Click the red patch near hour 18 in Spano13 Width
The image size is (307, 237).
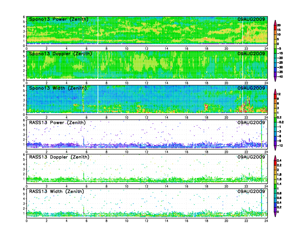[206, 108]
